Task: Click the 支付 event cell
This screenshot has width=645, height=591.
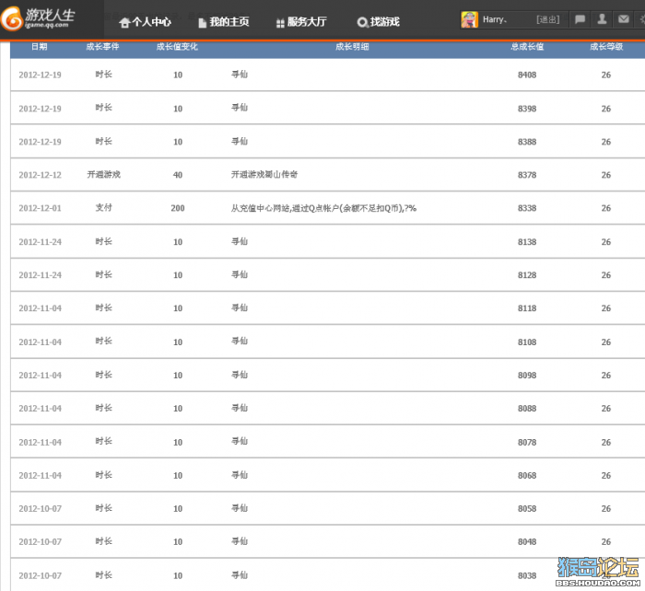Action: pos(103,207)
